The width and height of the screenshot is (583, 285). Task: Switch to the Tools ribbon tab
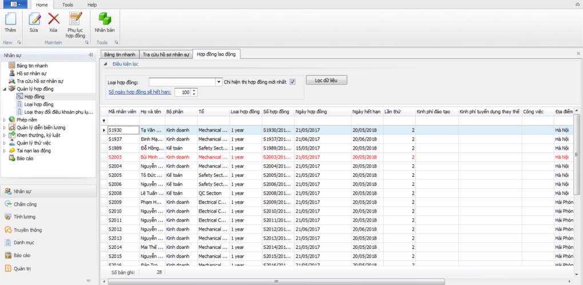click(68, 5)
